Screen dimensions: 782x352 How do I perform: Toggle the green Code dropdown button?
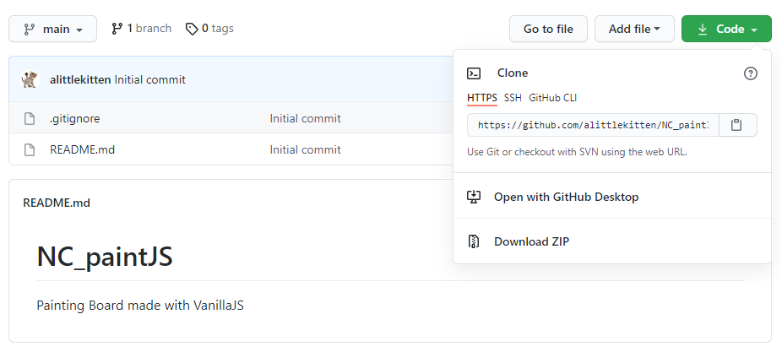726,29
